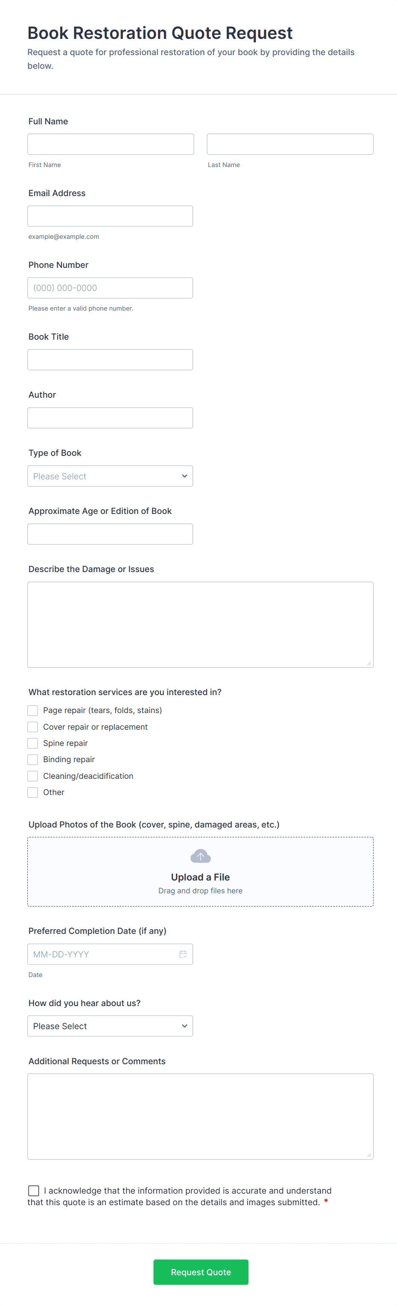
Task: Click the Book Title text box
Action: pyautogui.click(x=110, y=360)
